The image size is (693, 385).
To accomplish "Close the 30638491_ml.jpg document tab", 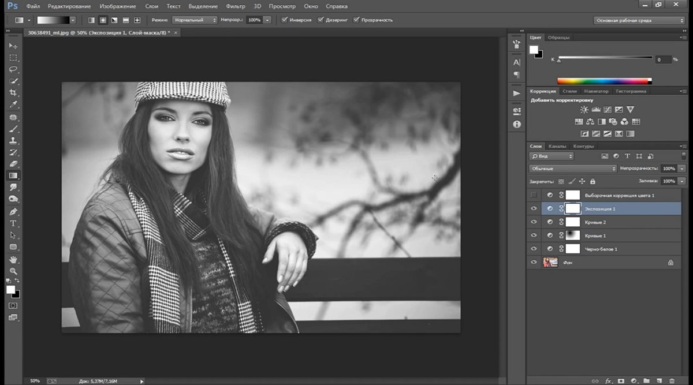I will pyautogui.click(x=176, y=33).
